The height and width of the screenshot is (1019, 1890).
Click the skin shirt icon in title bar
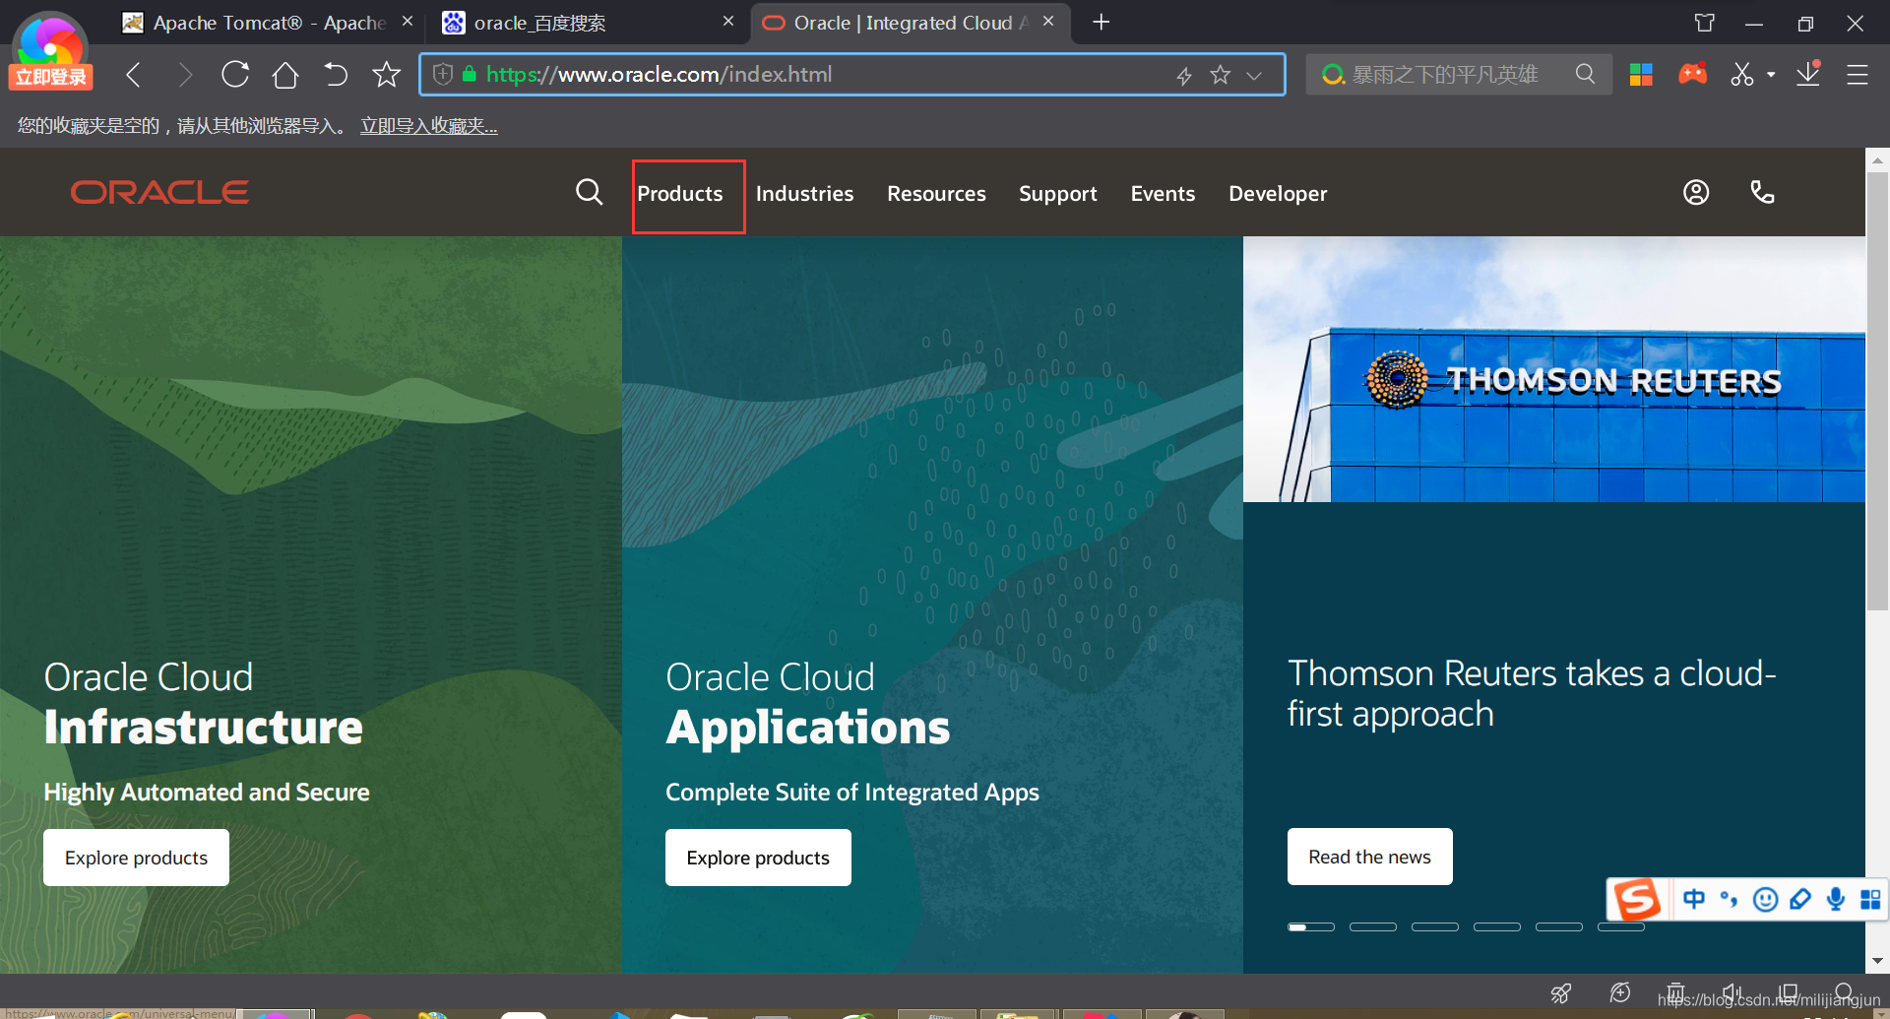pyautogui.click(x=1705, y=23)
